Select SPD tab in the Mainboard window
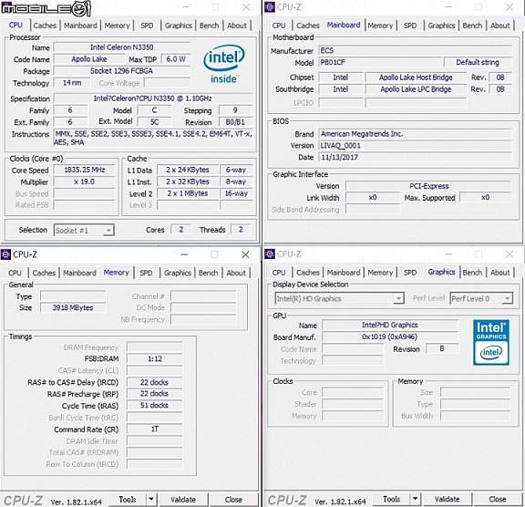The height and width of the screenshot is (507, 525). [410, 26]
